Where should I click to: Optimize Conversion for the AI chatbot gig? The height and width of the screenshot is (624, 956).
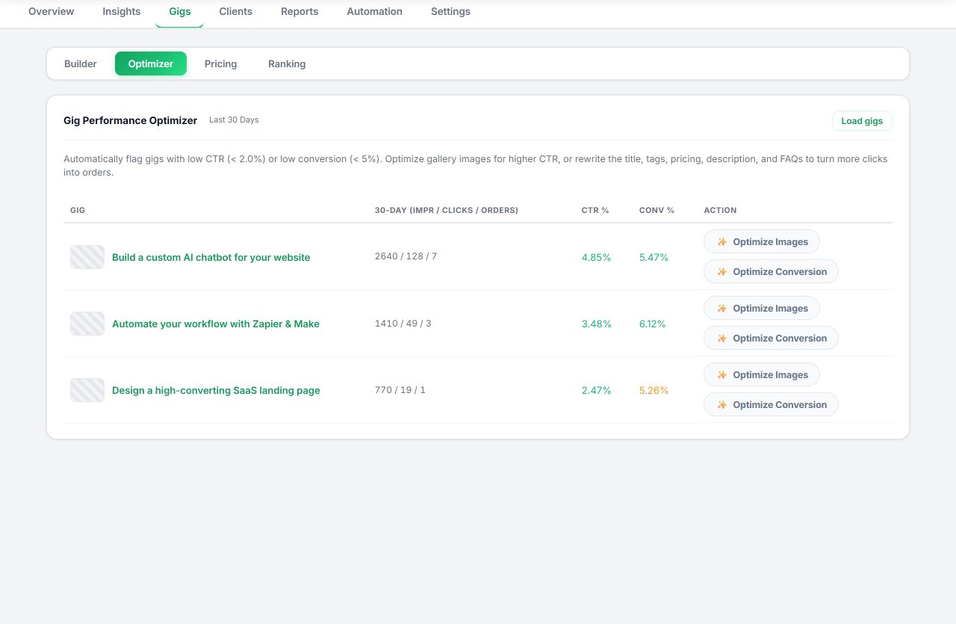coord(771,271)
